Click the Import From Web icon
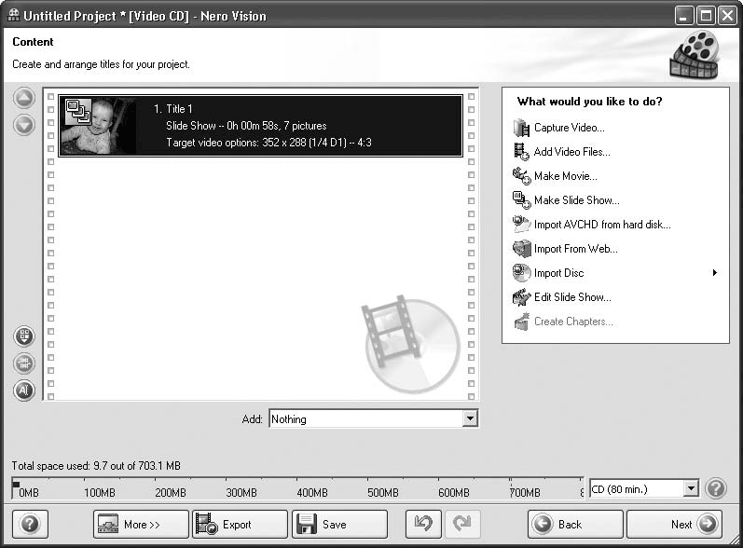Screen dimensions: 743x548 click(521, 249)
